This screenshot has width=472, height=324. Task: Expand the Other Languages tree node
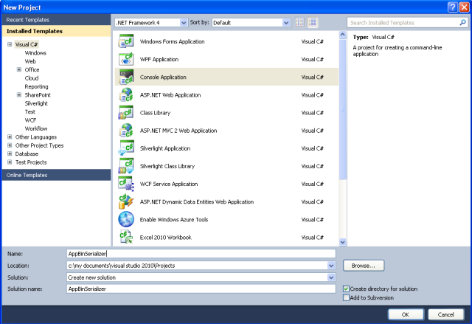click(x=10, y=137)
